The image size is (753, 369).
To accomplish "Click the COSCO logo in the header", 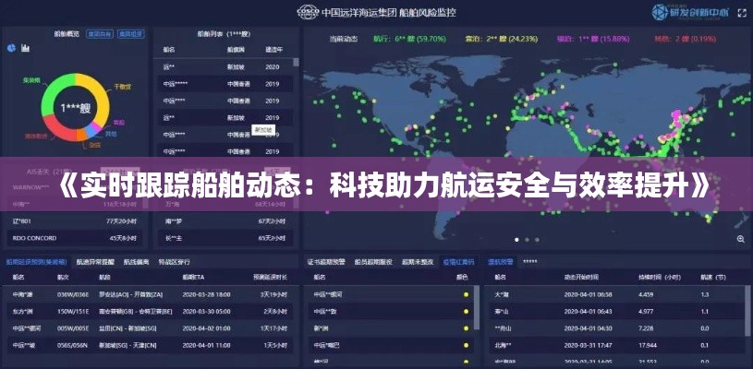I will (308, 12).
